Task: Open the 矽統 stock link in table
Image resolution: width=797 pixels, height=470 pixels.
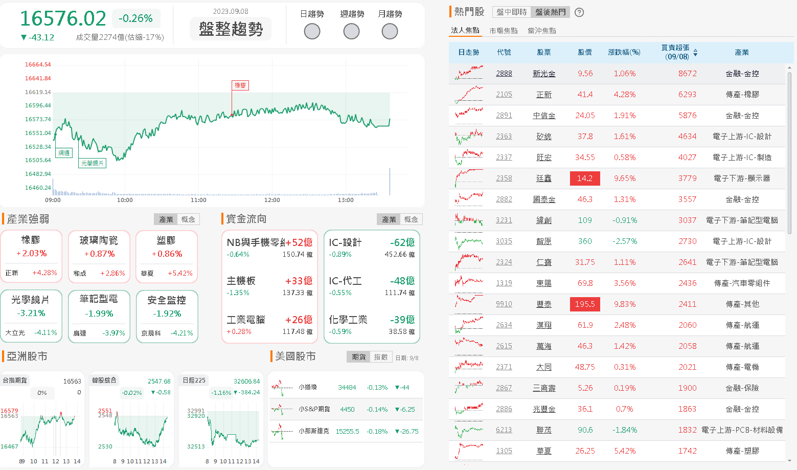Action: click(x=544, y=137)
